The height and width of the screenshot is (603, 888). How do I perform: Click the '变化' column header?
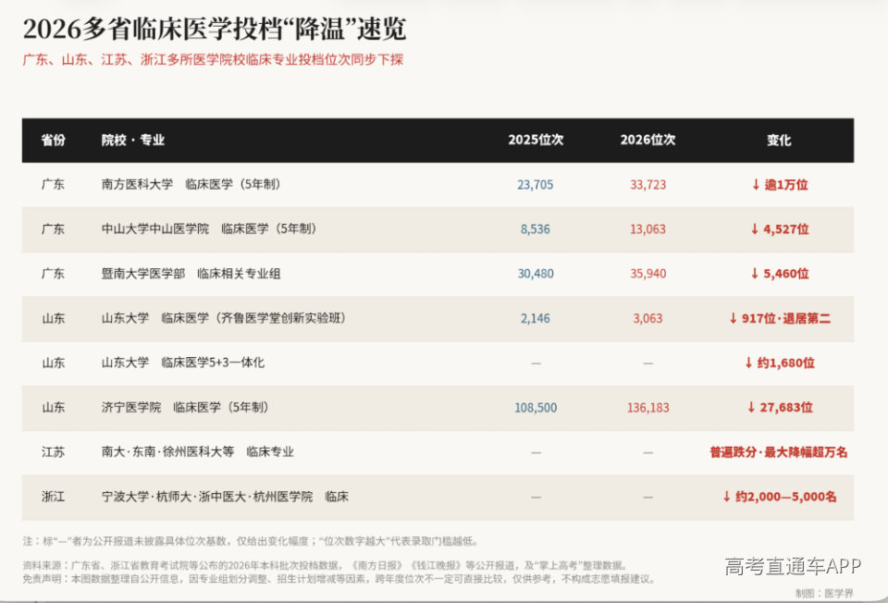[x=779, y=140]
